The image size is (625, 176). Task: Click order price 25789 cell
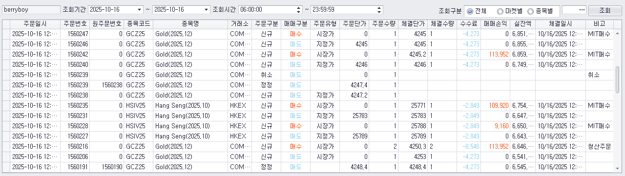[354, 136]
